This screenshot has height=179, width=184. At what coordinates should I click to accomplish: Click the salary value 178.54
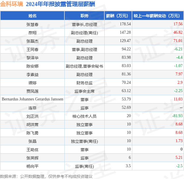tap(125, 24)
